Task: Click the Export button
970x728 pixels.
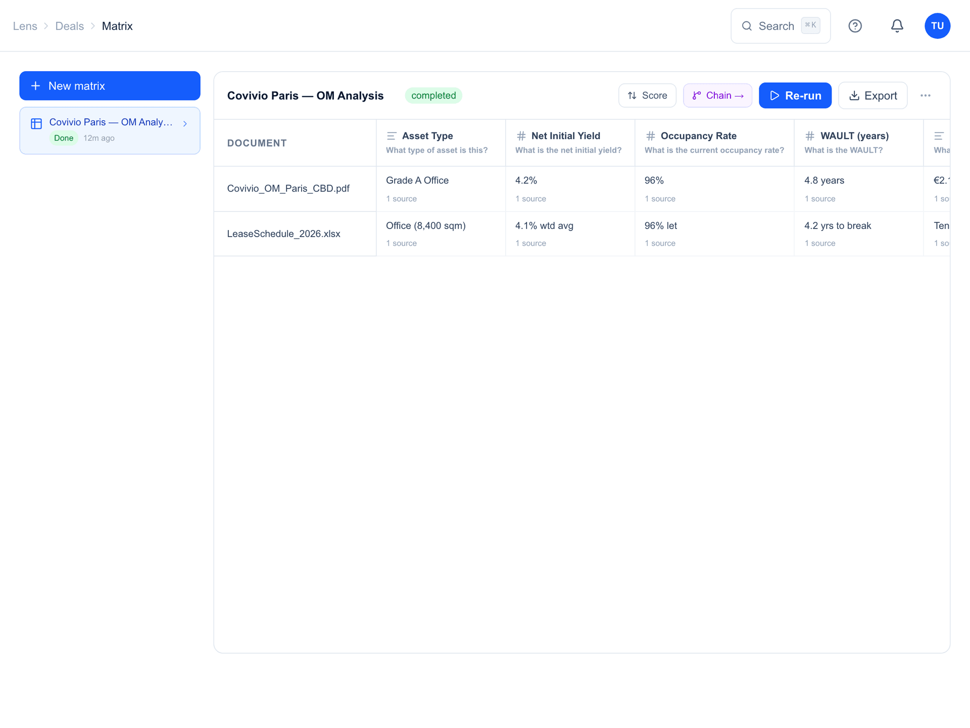Action: (x=872, y=96)
